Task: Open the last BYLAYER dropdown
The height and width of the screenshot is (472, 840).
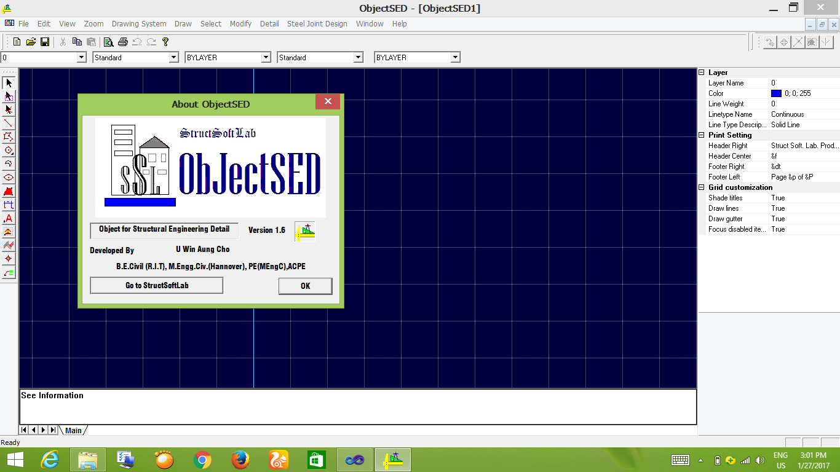Action: click(x=456, y=57)
